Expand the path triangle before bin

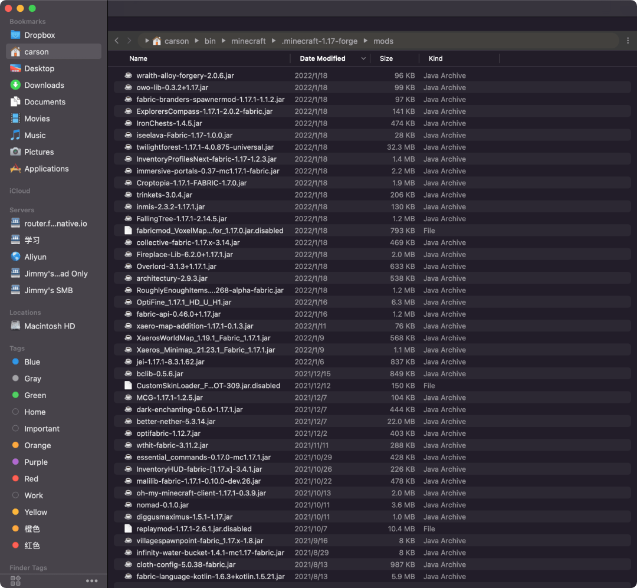point(196,41)
